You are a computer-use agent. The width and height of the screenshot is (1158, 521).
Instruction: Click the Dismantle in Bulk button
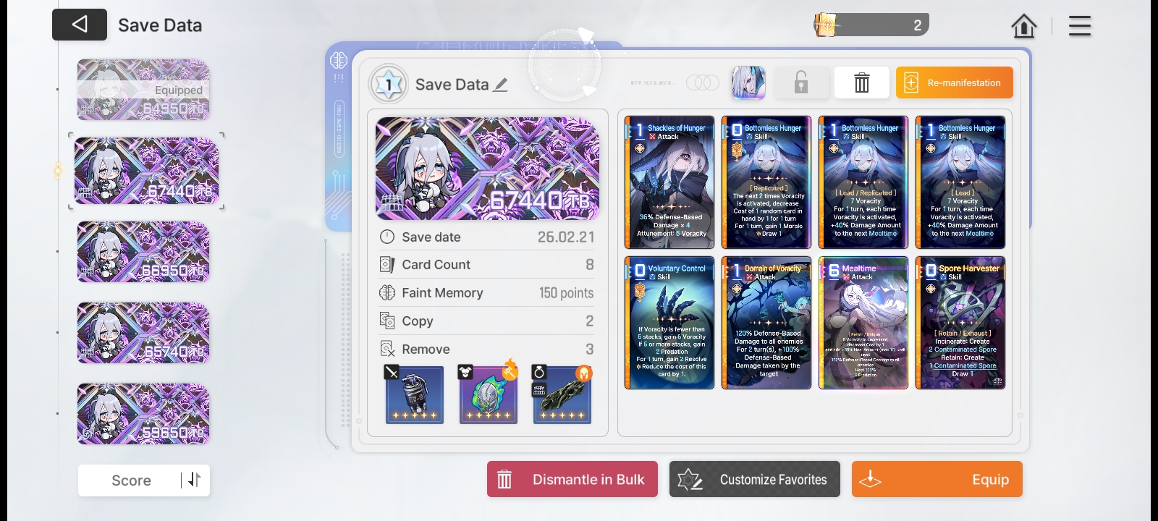pyautogui.click(x=572, y=479)
